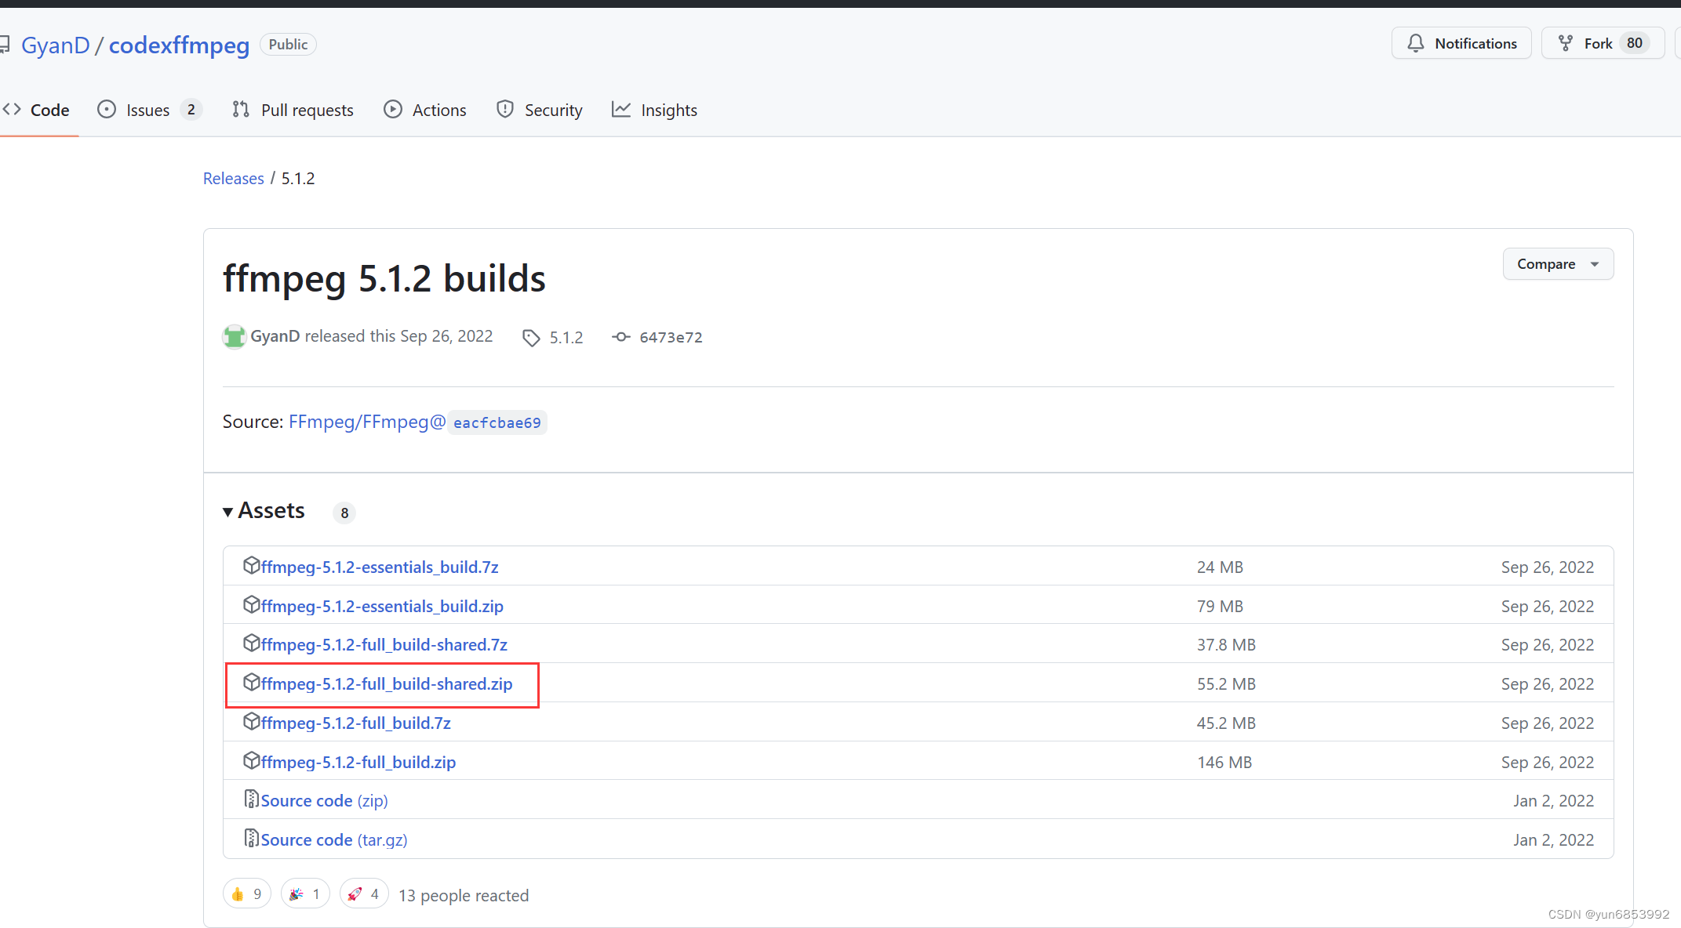Viewport: 1681px width, 928px height.
Task: Click the Public visibility badge
Action: pos(288,45)
